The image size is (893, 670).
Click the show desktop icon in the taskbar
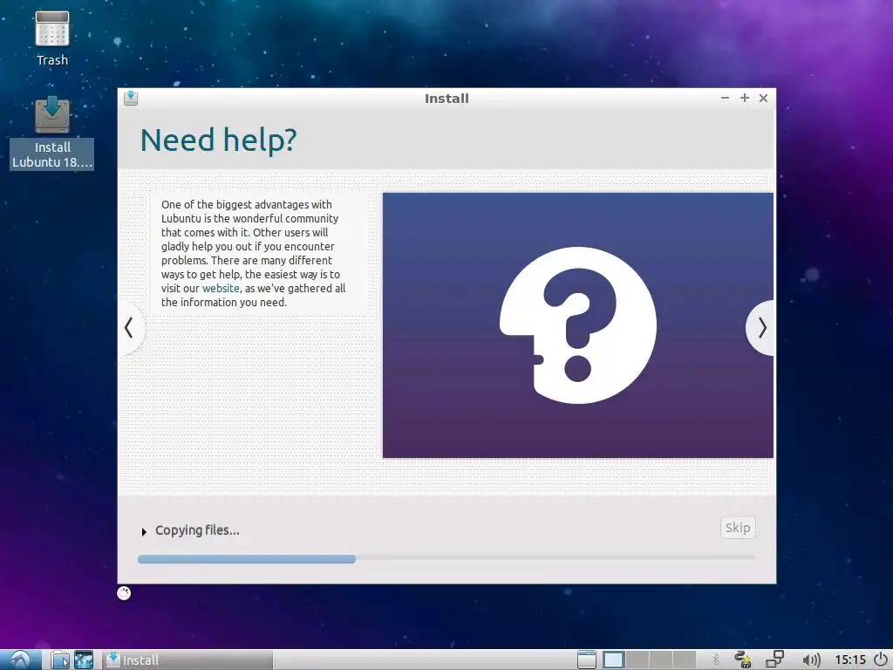(x=587, y=660)
